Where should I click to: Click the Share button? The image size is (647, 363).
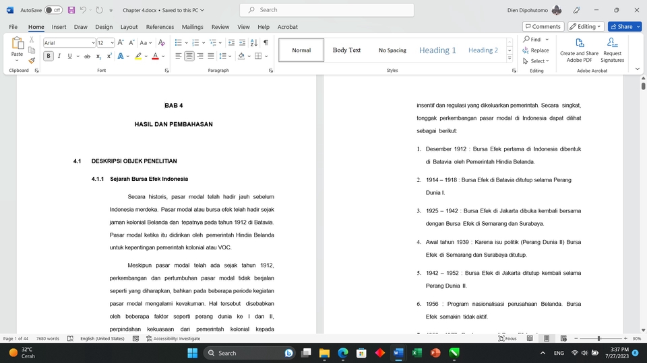pyautogui.click(x=621, y=26)
